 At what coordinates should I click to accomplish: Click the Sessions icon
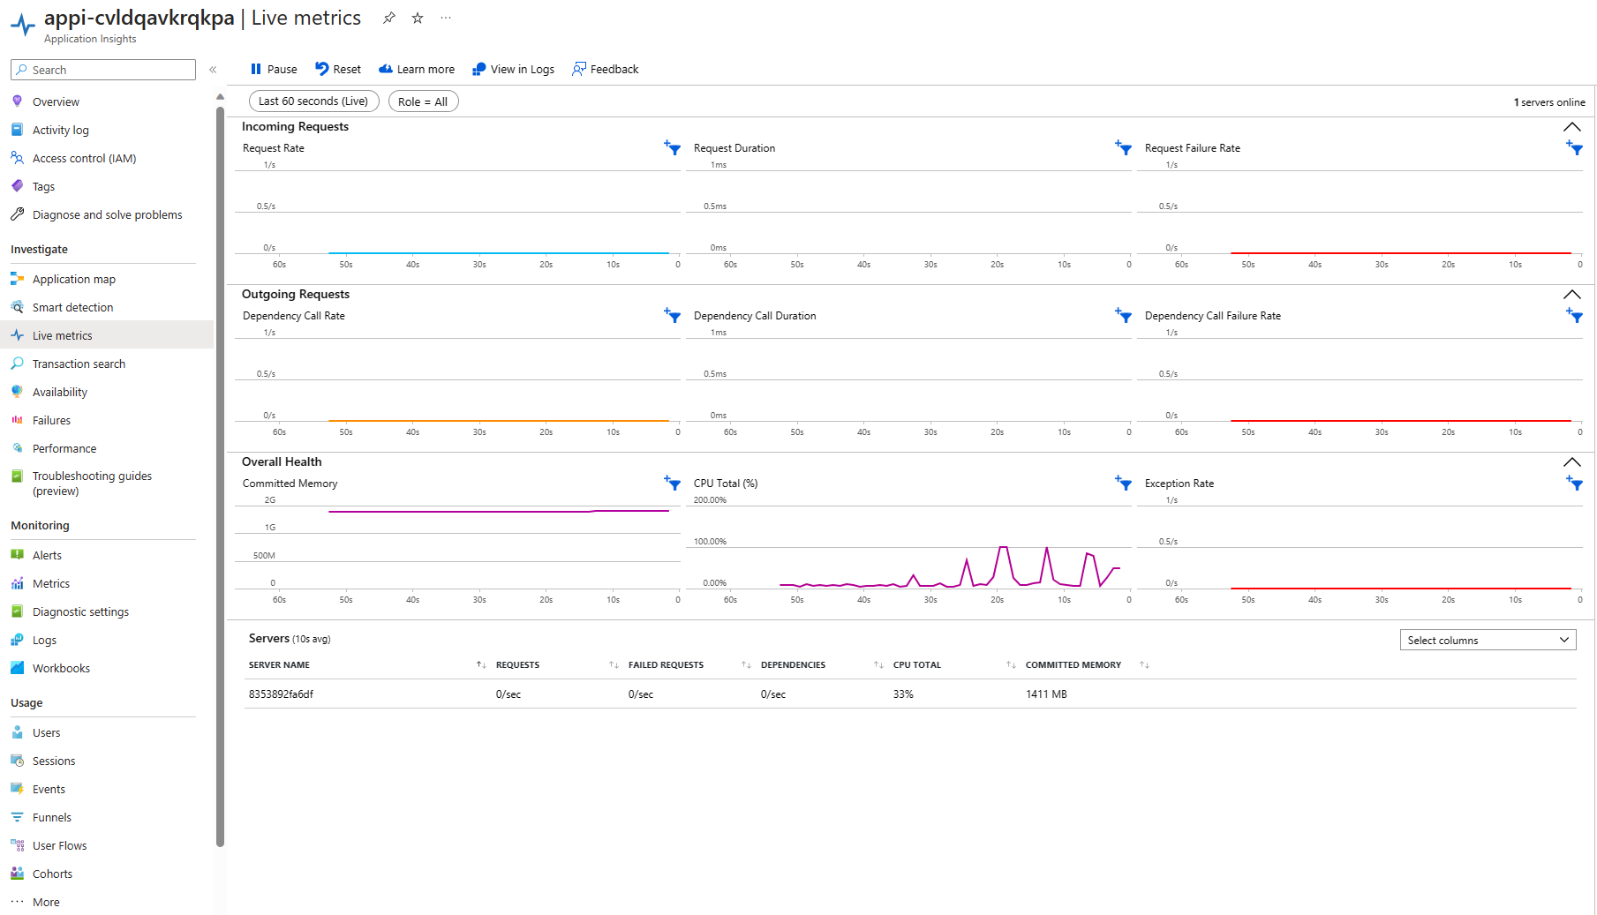(x=17, y=761)
